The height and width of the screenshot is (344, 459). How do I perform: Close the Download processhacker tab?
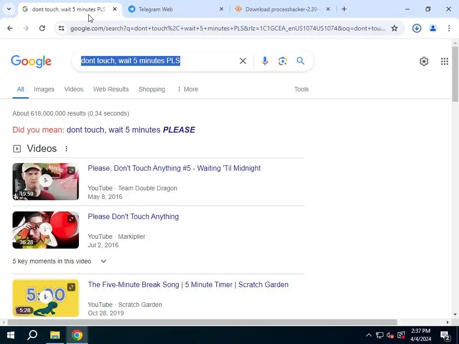coord(328,9)
